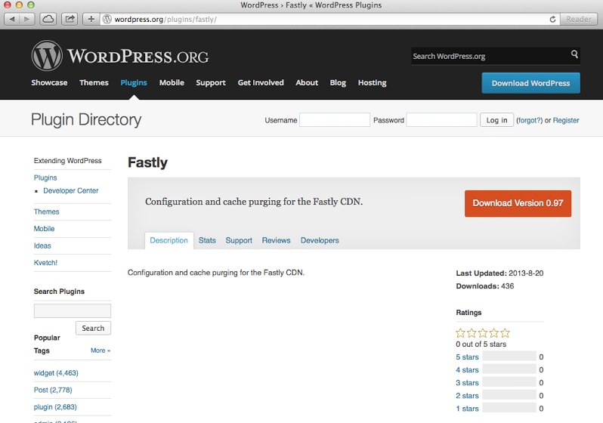Click the 3 stars rating bar
The width and height of the screenshot is (603, 423).
[x=509, y=381]
